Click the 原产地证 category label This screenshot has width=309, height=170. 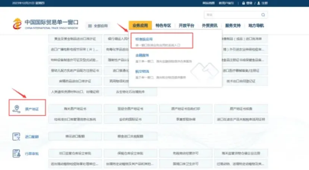[32, 109]
